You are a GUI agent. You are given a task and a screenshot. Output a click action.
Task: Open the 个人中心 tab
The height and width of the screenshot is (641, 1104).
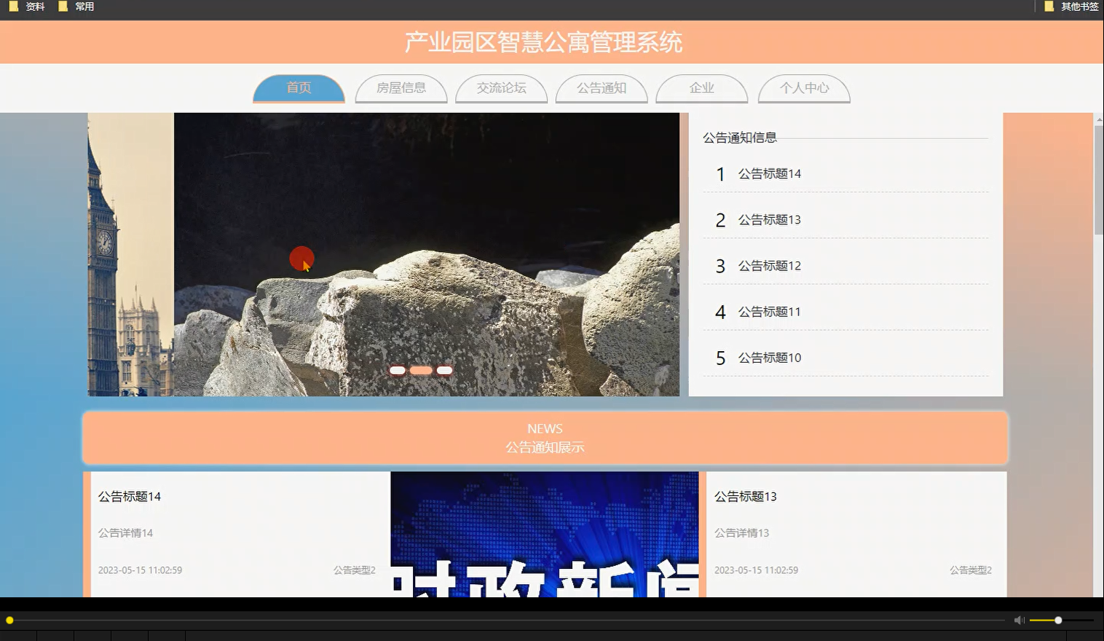pos(804,87)
